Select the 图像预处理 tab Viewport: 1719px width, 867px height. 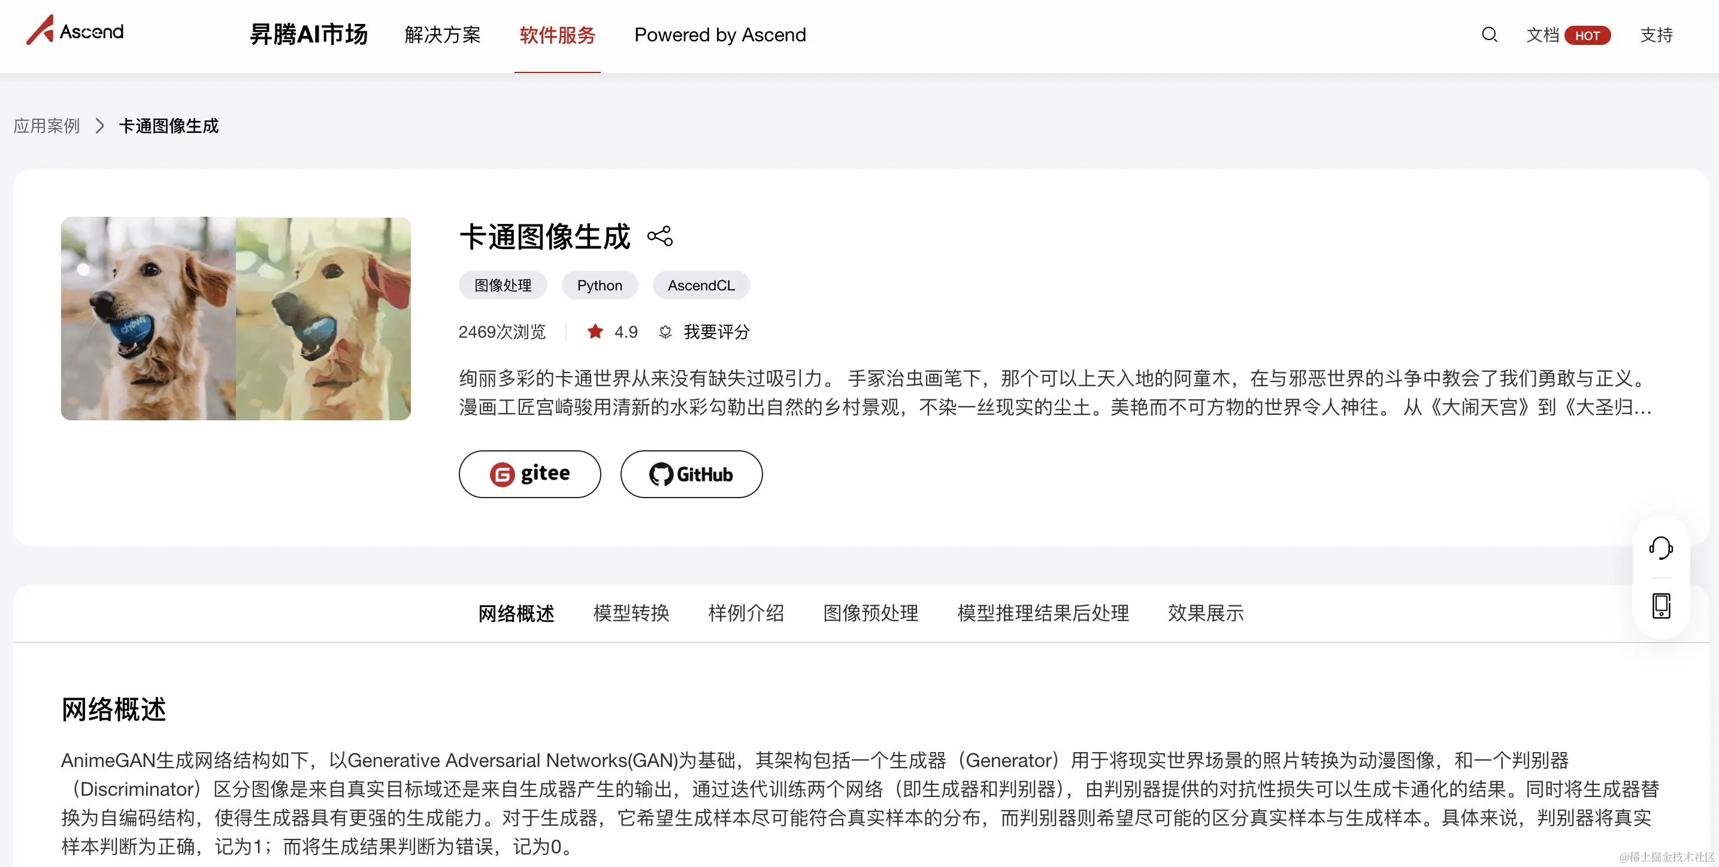pyautogui.click(x=870, y=613)
